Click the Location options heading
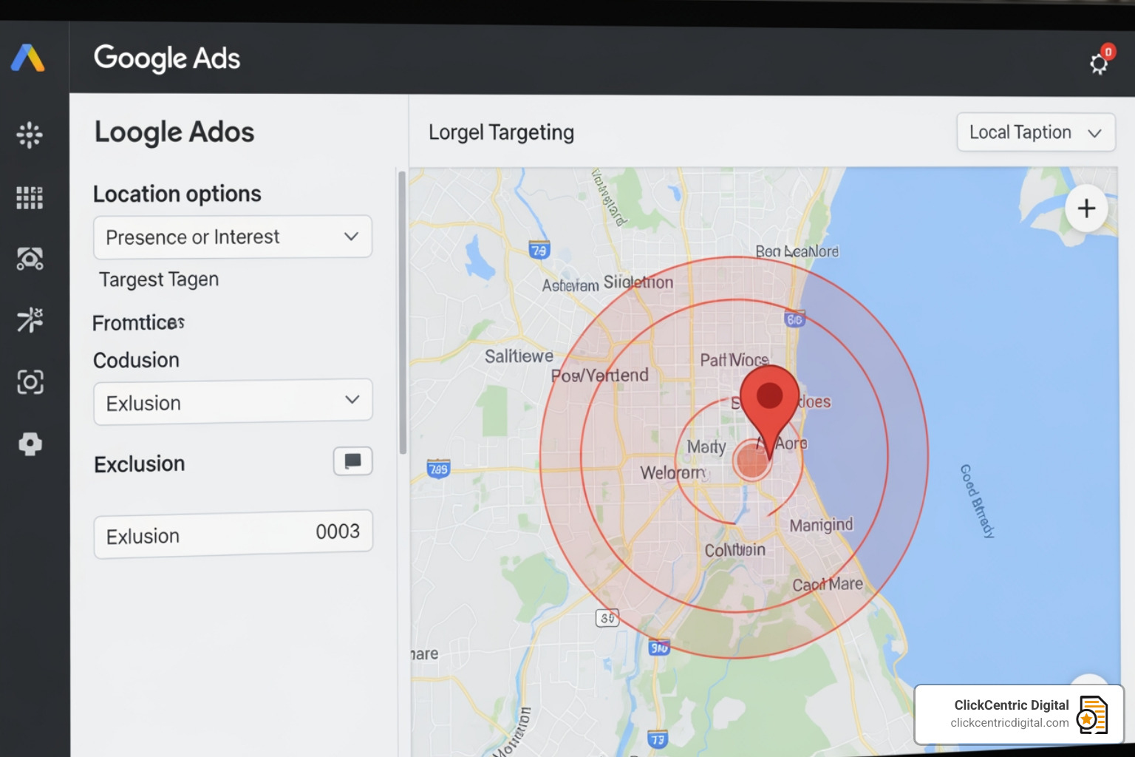Viewport: 1135px width, 757px height. coord(177,194)
